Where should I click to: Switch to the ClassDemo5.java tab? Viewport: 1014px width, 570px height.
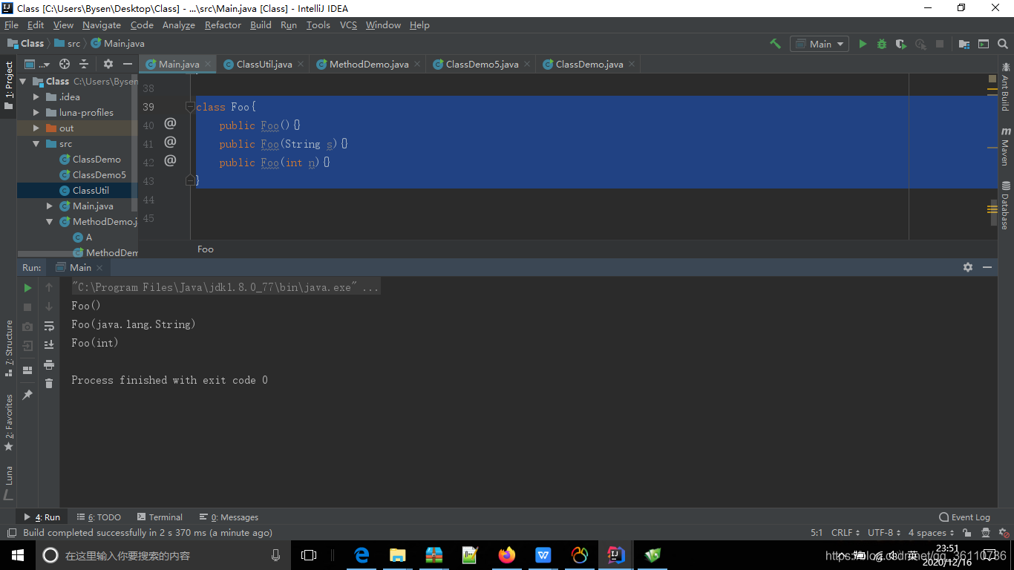[x=484, y=64]
